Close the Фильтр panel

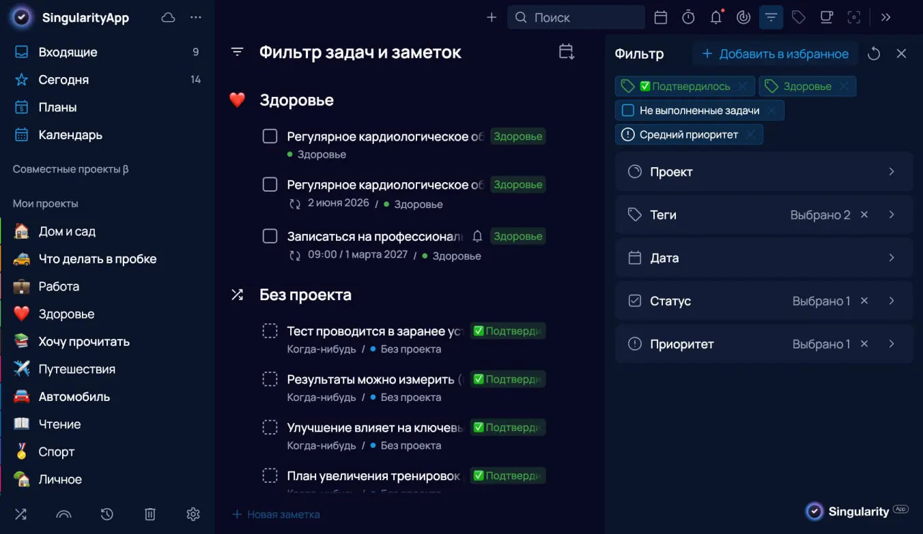click(902, 54)
